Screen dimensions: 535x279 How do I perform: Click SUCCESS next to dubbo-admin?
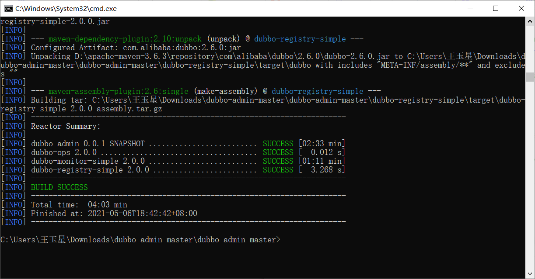(278, 144)
